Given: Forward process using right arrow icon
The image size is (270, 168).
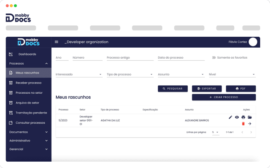Looking at the screenshot, I should [x=250, y=124].
